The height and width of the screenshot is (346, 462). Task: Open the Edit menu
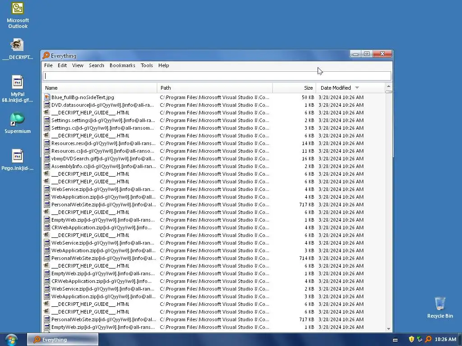[62, 65]
